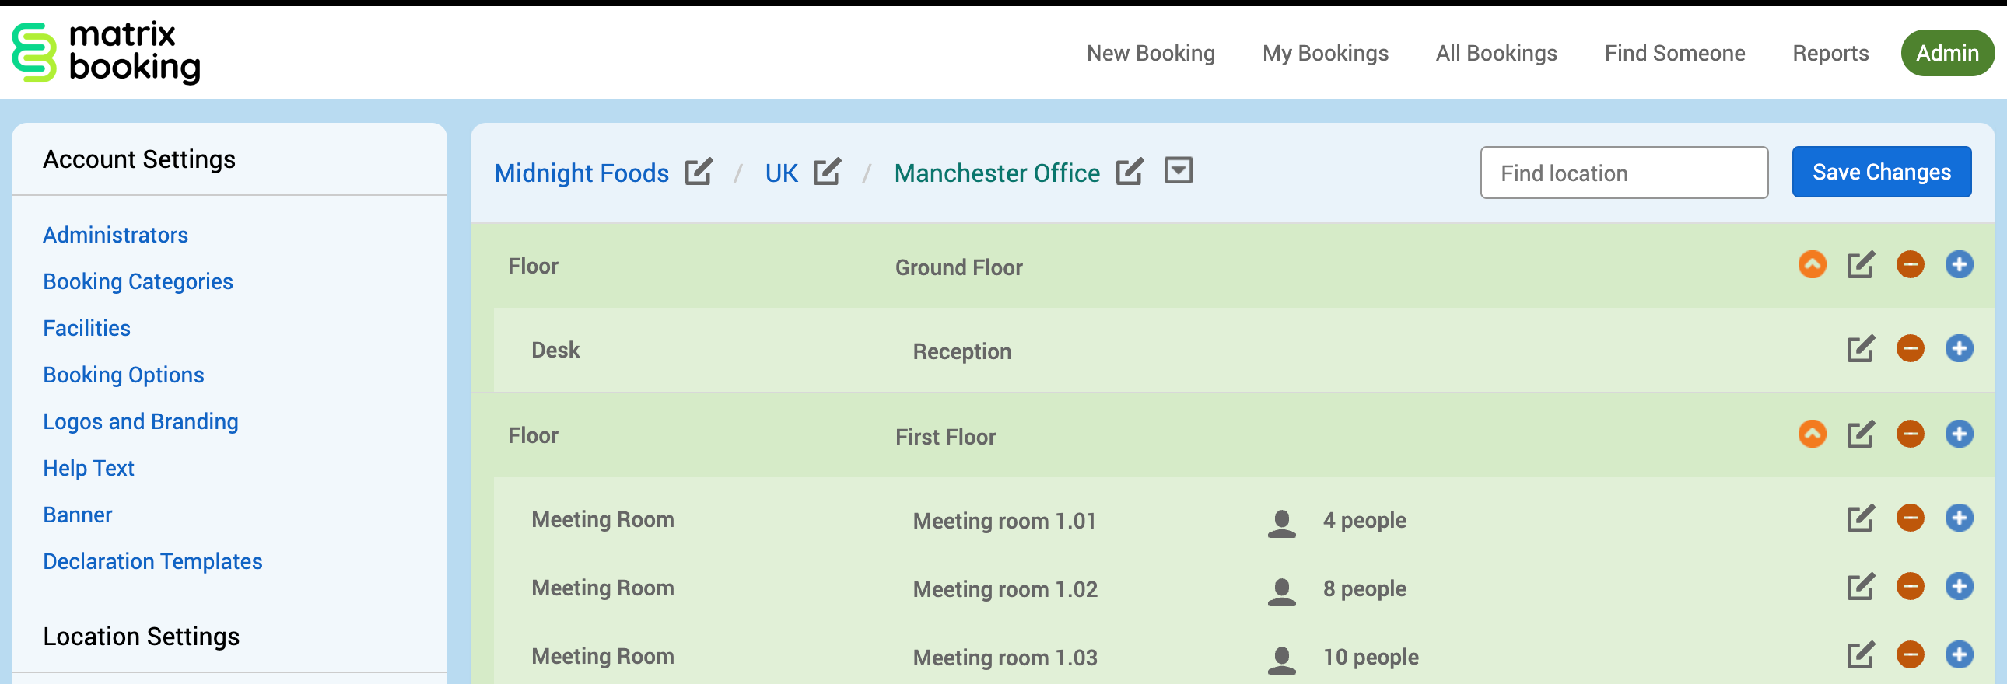Image resolution: width=2007 pixels, height=684 pixels.
Task: Add a location after Meeting room 1.02
Action: (x=1959, y=588)
